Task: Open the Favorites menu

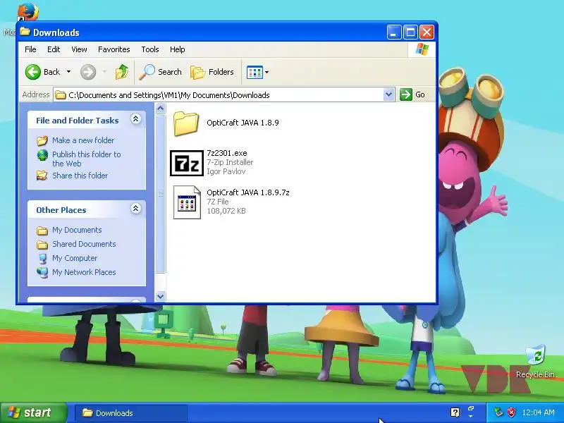Action: click(114, 49)
